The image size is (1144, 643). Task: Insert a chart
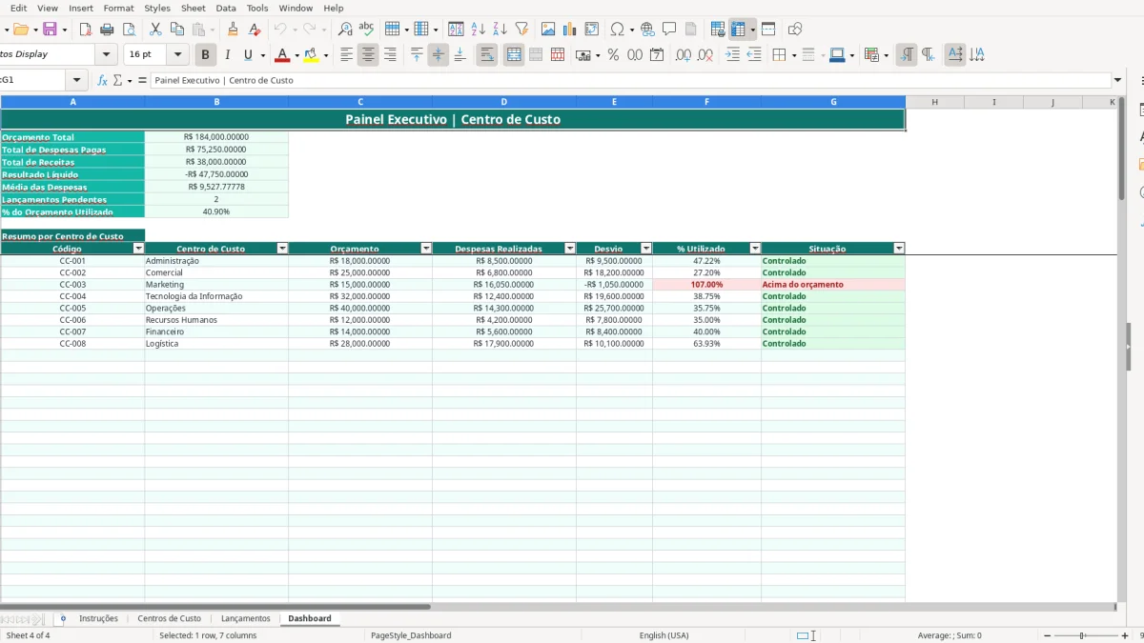(x=570, y=30)
